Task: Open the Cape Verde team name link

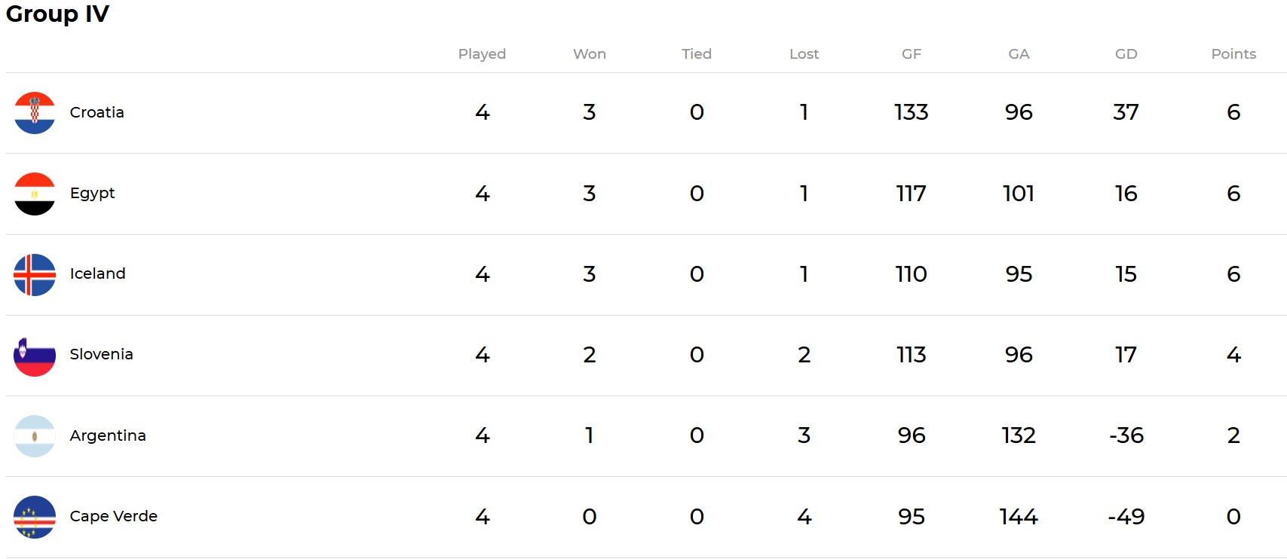Action: (x=113, y=516)
